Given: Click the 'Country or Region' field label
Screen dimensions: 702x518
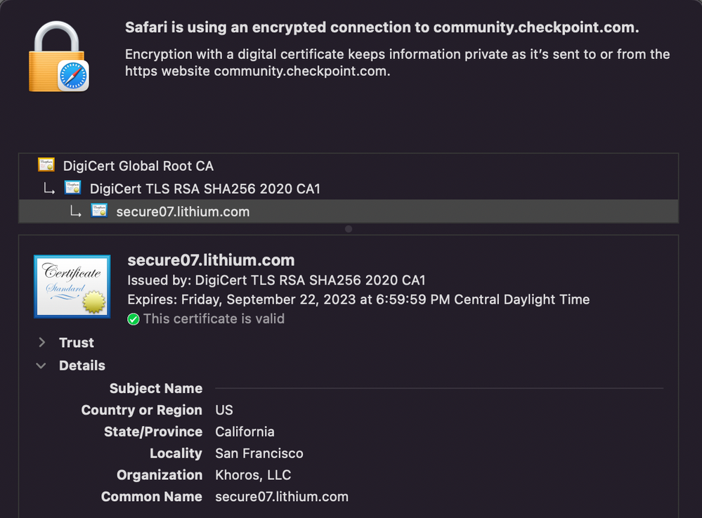Looking at the screenshot, I should [x=141, y=410].
